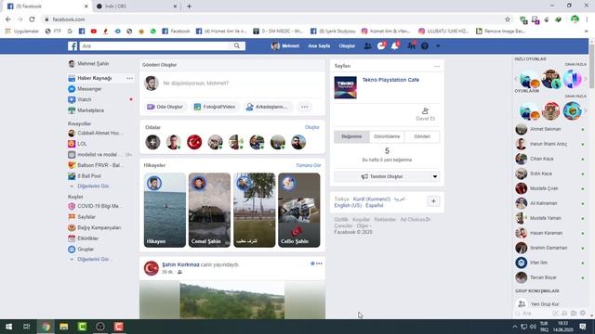
Task: Click the Oda Oluştur button
Action: click(x=165, y=107)
